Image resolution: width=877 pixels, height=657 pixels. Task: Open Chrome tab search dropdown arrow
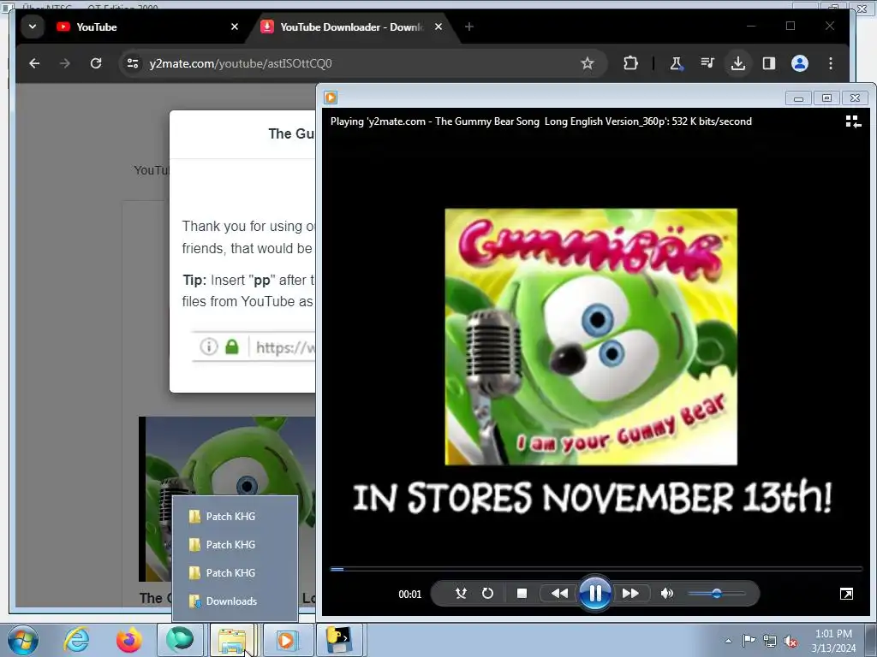[33, 27]
